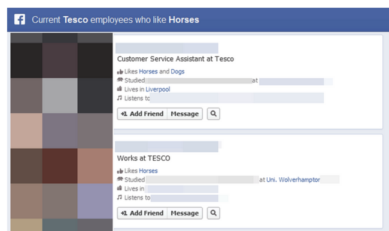Message the person who Works at TESCO

pyautogui.click(x=185, y=213)
